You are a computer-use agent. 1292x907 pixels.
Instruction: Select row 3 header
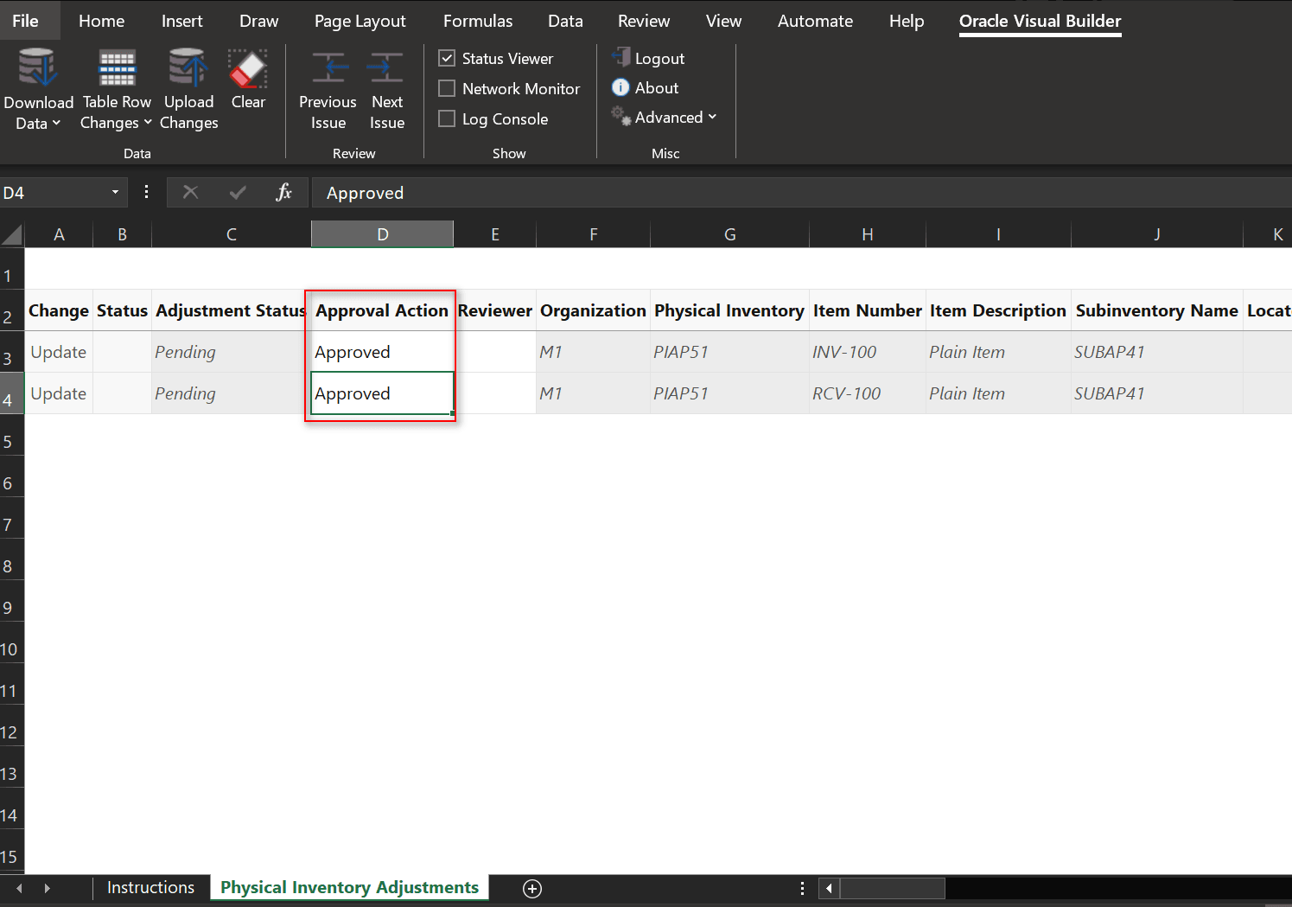12,353
